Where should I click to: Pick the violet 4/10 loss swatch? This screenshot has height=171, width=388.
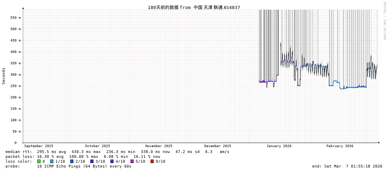click(112, 161)
